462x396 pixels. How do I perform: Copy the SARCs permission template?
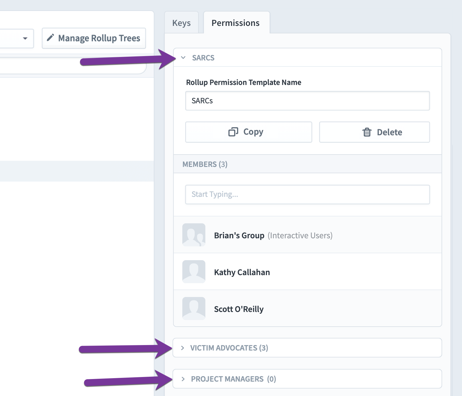point(249,132)
